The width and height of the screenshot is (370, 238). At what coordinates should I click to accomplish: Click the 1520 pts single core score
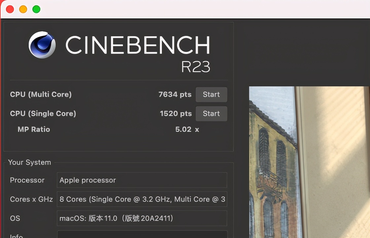(175, 114)
